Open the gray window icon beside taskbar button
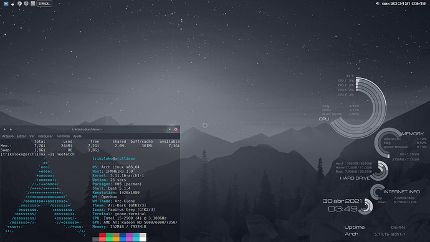The image size is (430, 242). [32, 4]
